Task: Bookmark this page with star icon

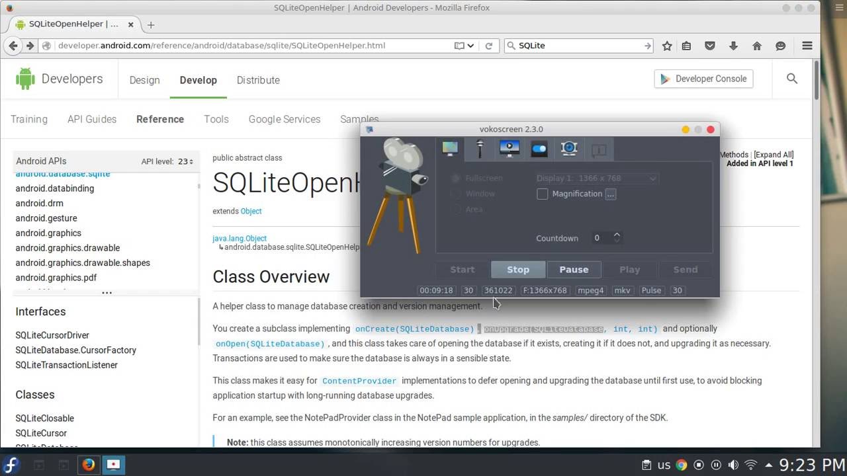Action: (667, 46)
